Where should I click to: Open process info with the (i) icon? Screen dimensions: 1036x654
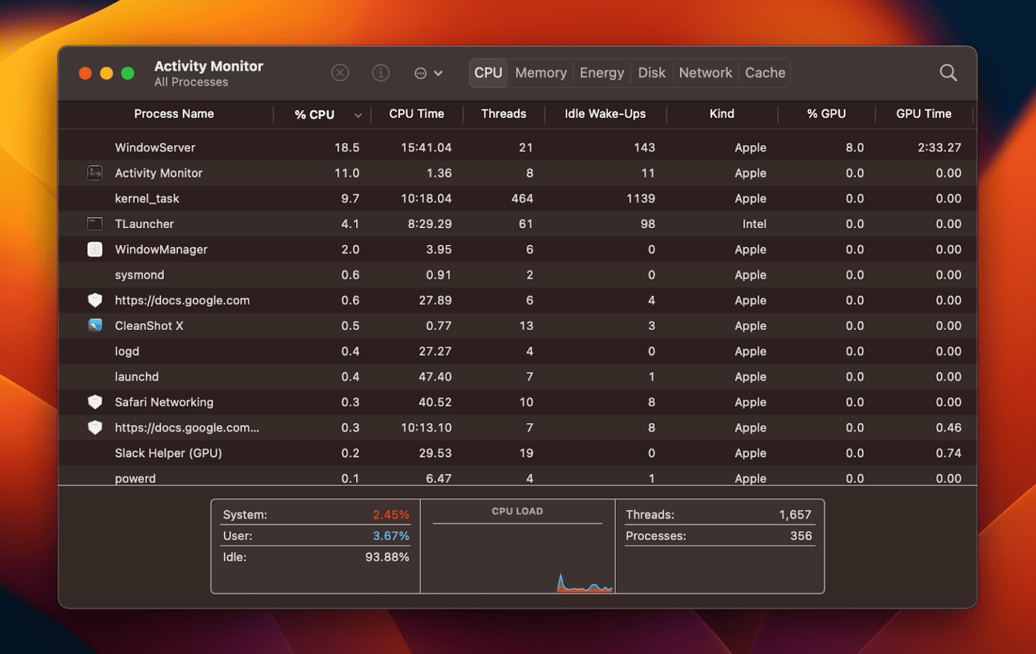pyautogui.click(x=380, y=73)
